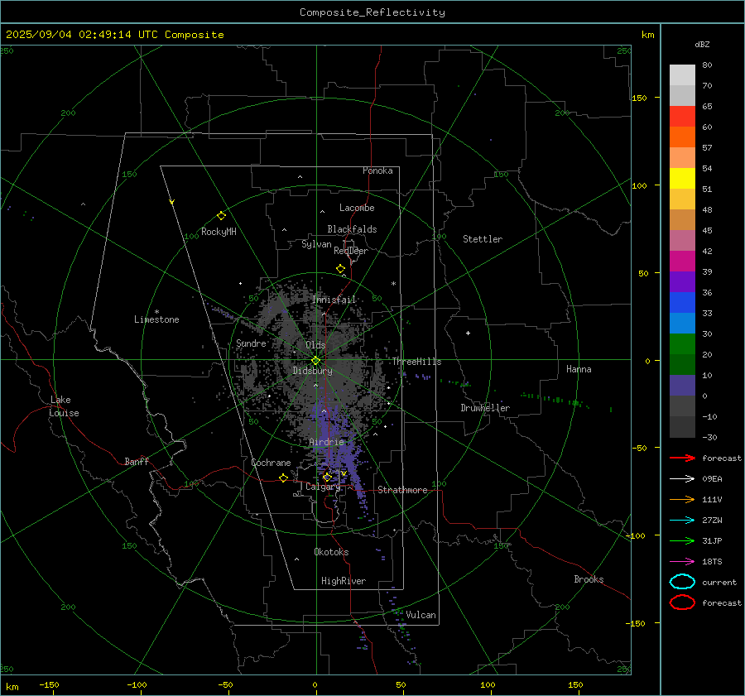Click the Hanna label

pyautogui.click(x=579, y=369)
